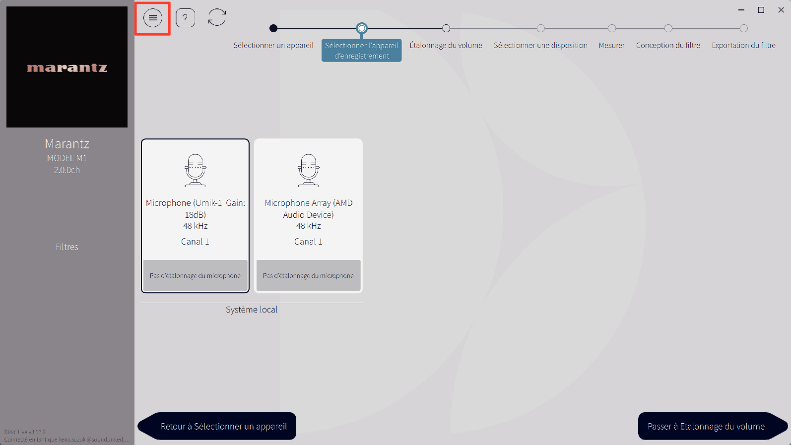Viewport: 791px width, 445px height.
Task: Go to the 'Mesurer' step marker
Action: point(612,29)
